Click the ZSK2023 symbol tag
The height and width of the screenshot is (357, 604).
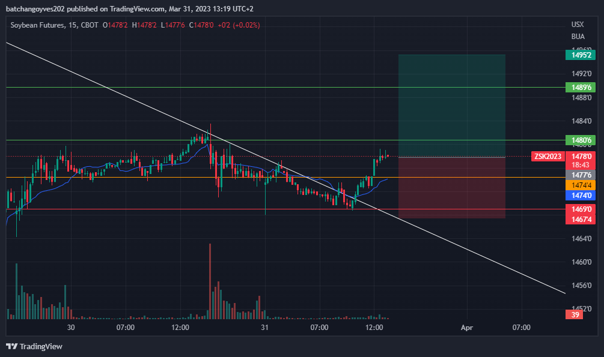pyautogui.click(x=548, y=156)
